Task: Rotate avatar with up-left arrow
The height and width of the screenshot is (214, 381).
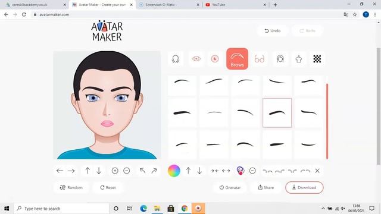Action: [143, 171]
